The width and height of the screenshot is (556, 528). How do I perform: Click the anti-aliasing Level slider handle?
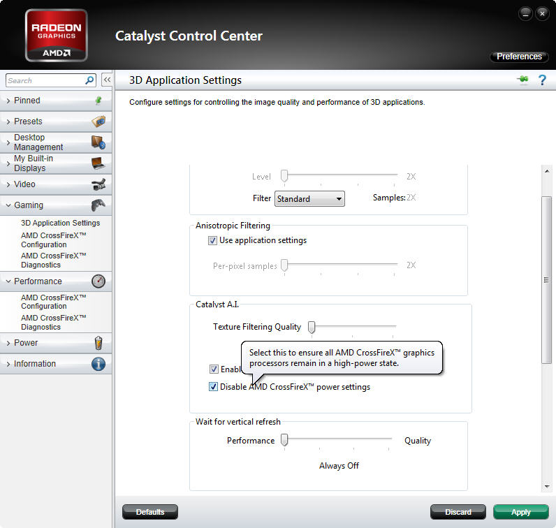tap(284, 176)
